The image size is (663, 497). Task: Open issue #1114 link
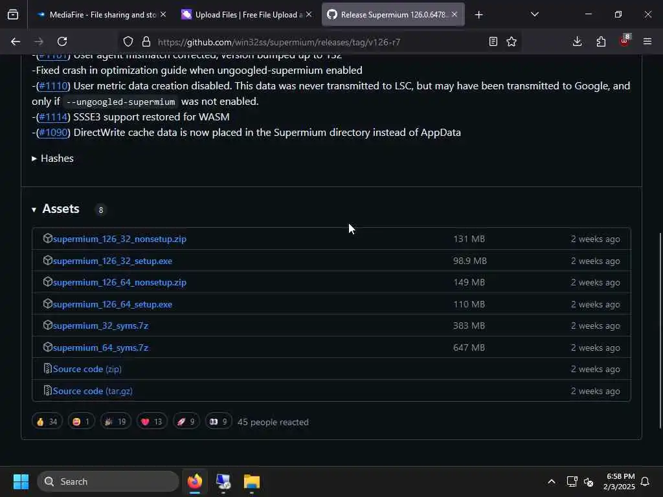[x=53, y=116]
